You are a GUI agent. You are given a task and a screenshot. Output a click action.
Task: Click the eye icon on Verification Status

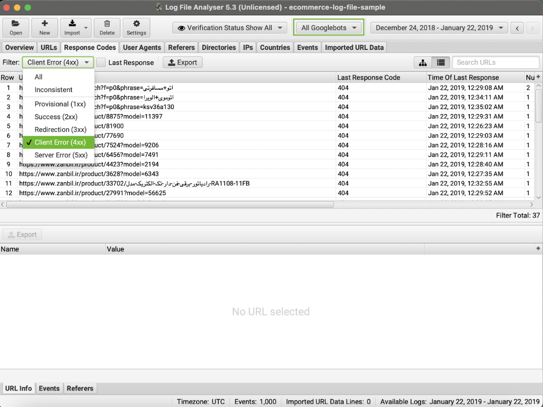pyautogui.click(x=180, y=28)
